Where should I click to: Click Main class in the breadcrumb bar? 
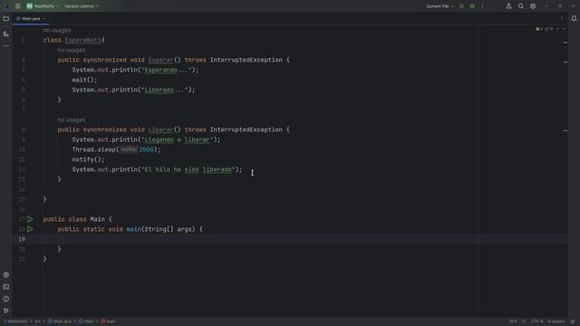click(86, 321)
